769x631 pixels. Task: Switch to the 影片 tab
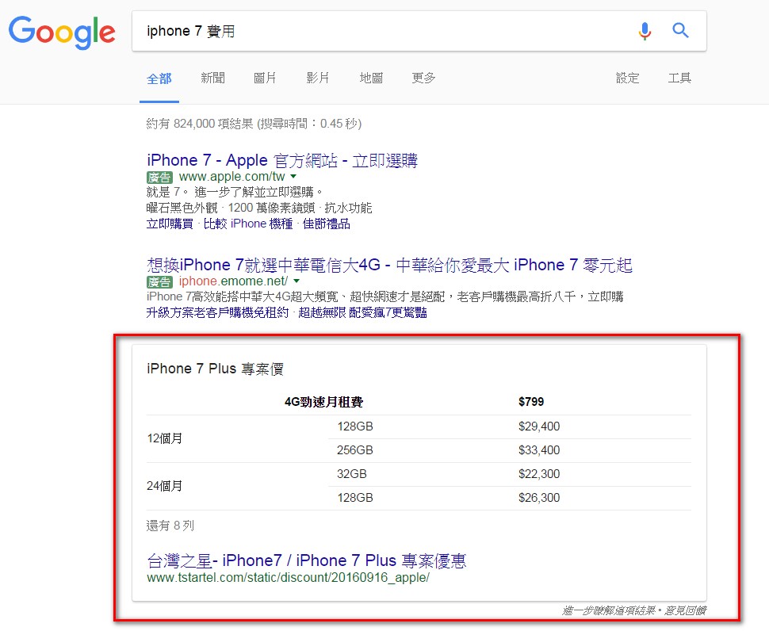318,78
